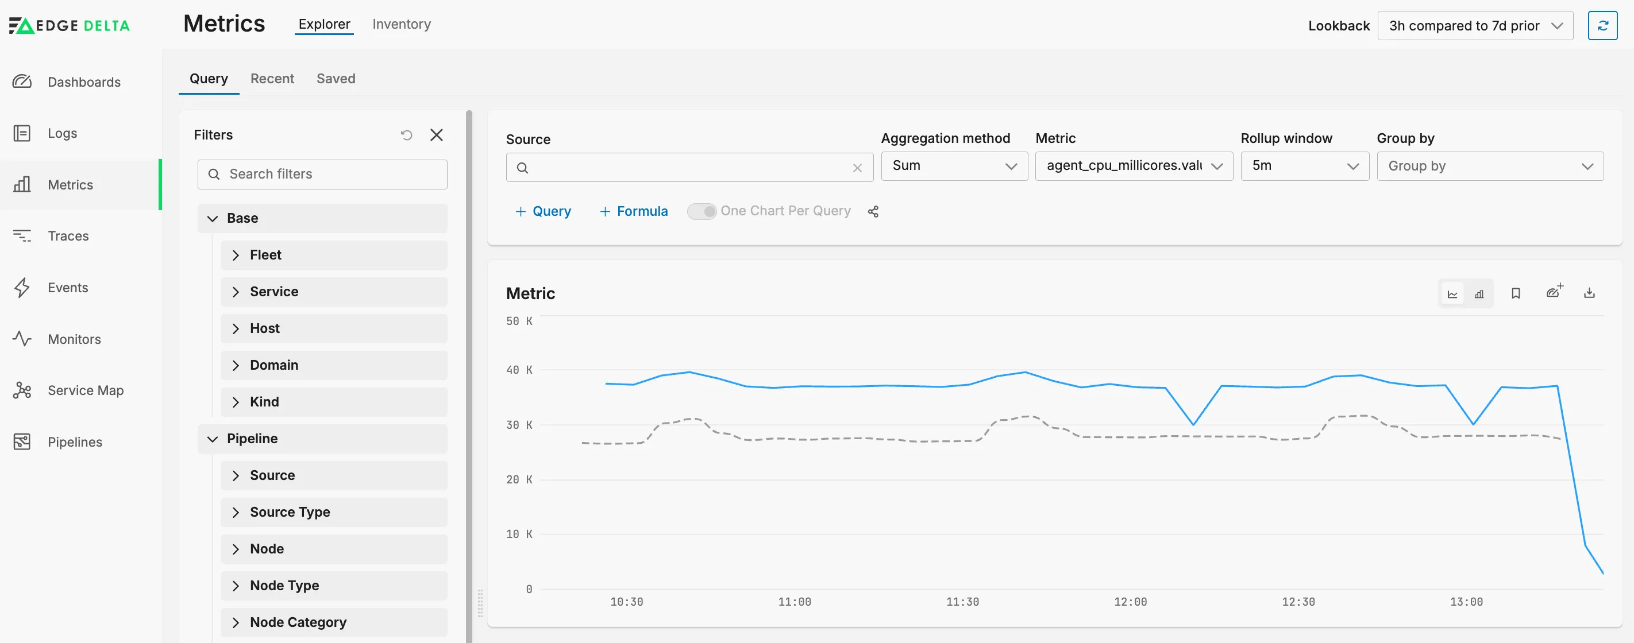Click the Search filters field
This screenshot has width=1634, height=643.
[x=322, y=175]
